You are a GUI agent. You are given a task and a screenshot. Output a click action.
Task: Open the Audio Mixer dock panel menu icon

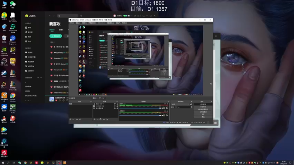click(x=169, y=102)
